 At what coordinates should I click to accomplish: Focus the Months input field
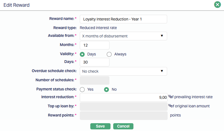[95, 45]
